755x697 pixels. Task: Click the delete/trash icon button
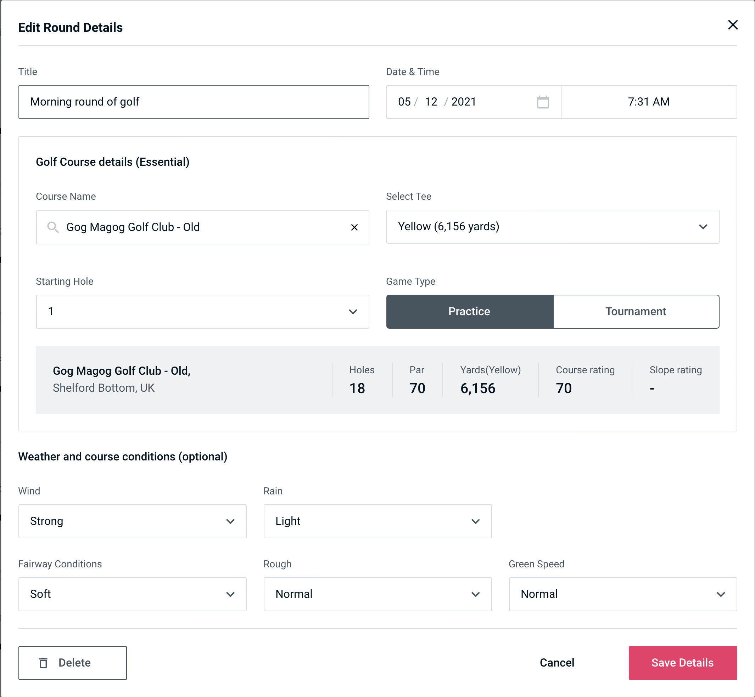point(45,662)
